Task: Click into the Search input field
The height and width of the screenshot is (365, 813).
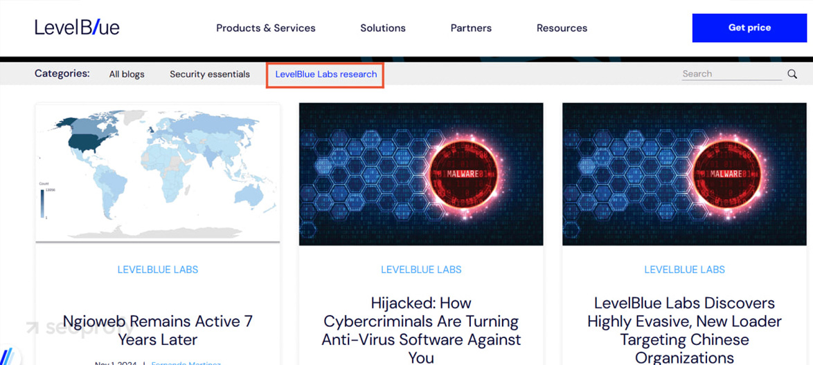Action: click(x=731, y=74)
